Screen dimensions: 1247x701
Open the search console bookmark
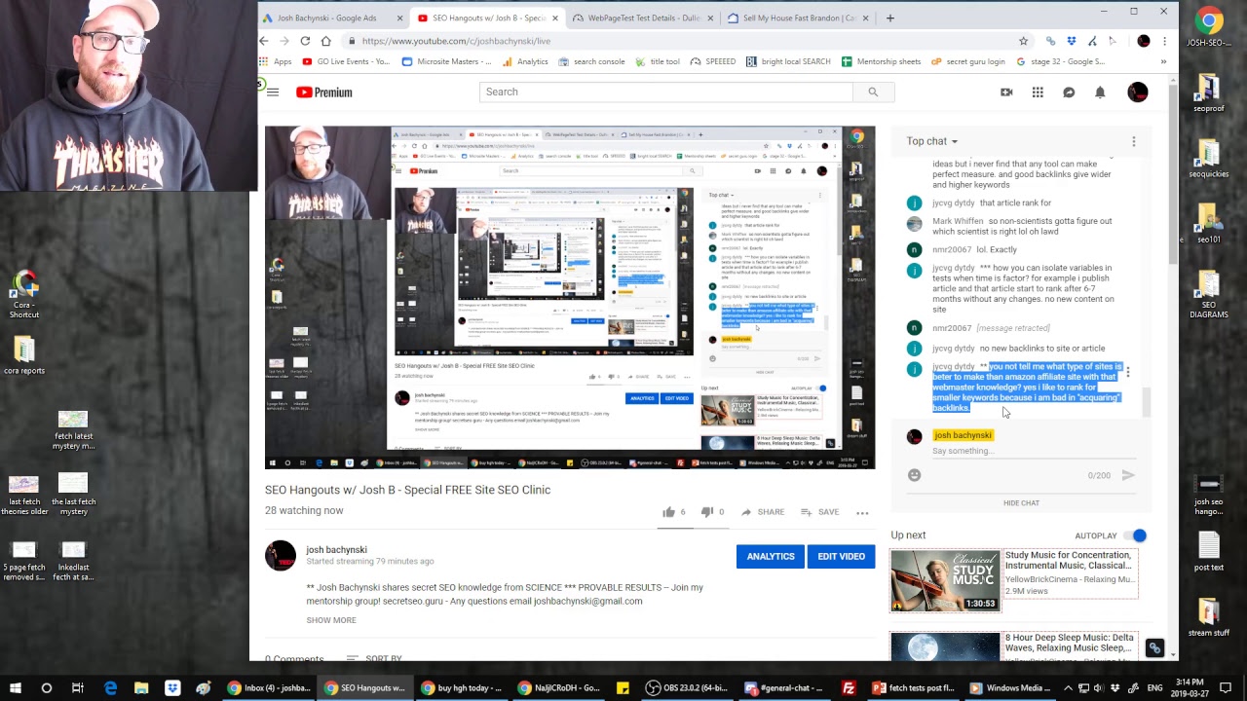(x=591, y=61)
